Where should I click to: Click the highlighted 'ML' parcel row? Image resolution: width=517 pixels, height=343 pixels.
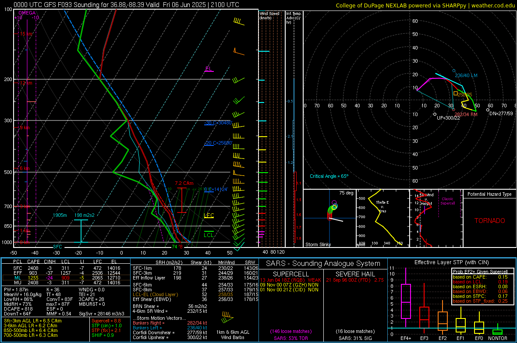[x=66, y=278]
